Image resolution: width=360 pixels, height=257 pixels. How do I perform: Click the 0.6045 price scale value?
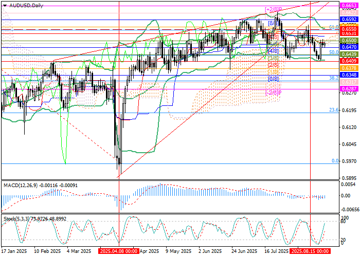point(350,144)
